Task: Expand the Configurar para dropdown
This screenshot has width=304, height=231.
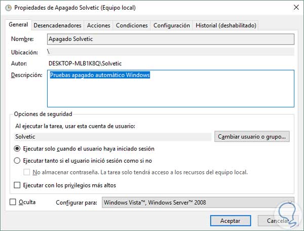Action: click(198, 203)
